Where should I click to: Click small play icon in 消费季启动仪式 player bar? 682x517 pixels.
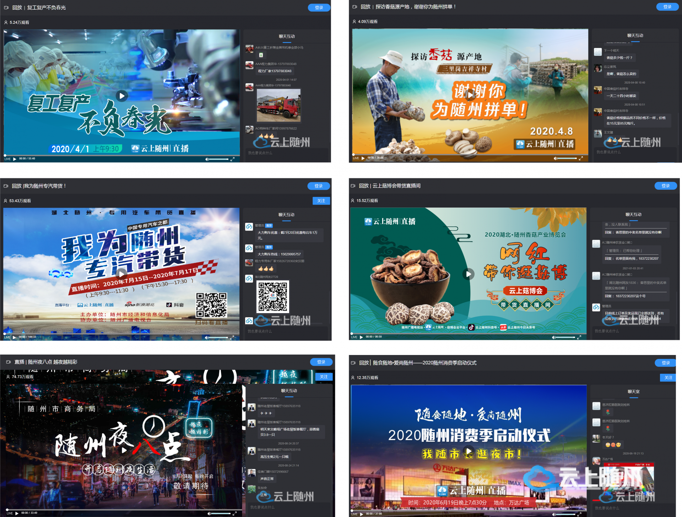coord(362,514)
